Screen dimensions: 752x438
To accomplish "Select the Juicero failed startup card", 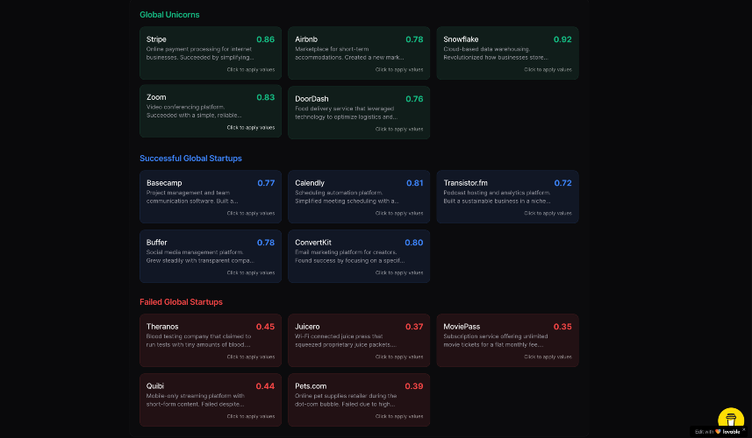I will (x=359, y=341).
